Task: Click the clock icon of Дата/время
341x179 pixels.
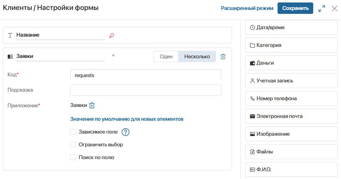Action: click(252, 27)
